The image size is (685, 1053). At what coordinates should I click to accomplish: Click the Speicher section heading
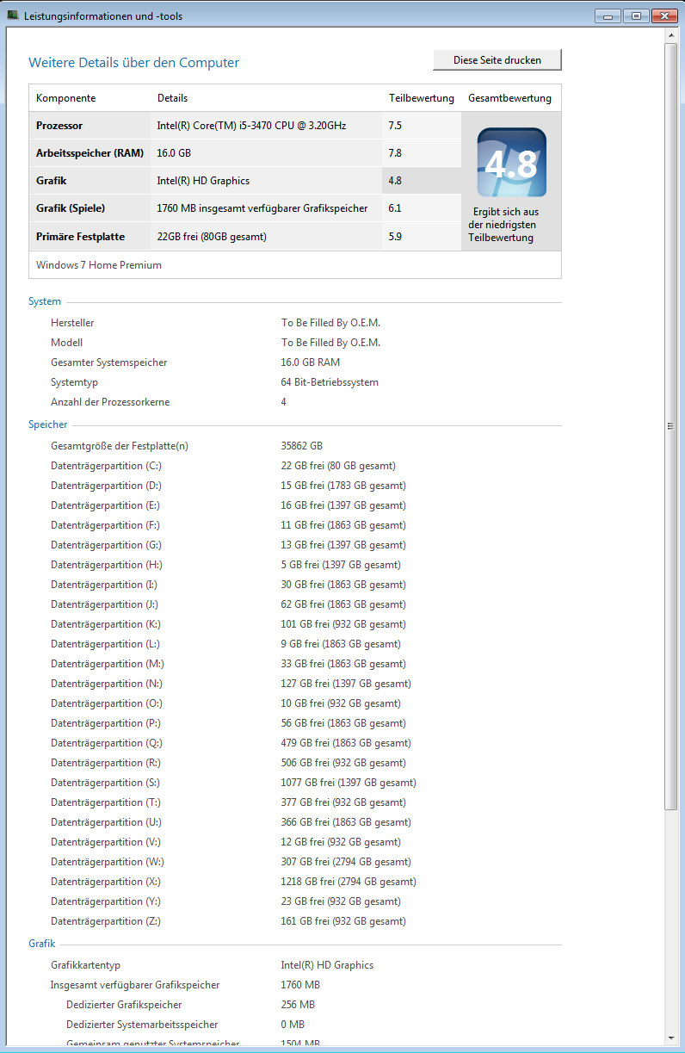click(47, 424)
